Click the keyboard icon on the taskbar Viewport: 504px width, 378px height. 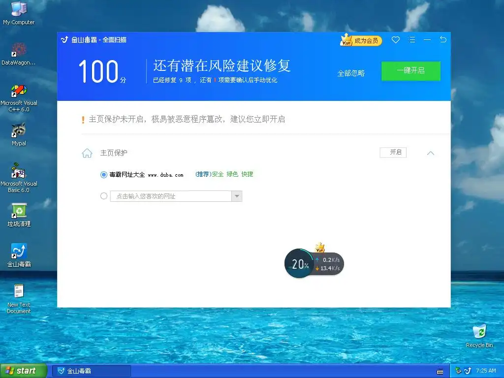click(440, 372)
